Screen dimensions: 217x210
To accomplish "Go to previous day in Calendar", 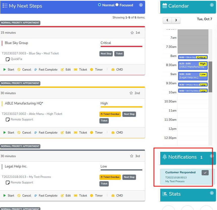I will (x=167, y=20).
